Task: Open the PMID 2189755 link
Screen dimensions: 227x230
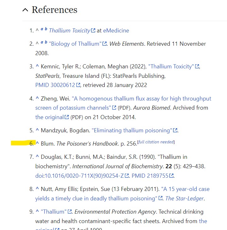Action: 150,175
